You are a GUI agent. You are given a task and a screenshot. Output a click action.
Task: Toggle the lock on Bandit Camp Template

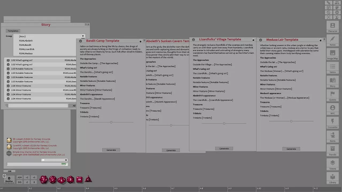(x=141, y=41)
